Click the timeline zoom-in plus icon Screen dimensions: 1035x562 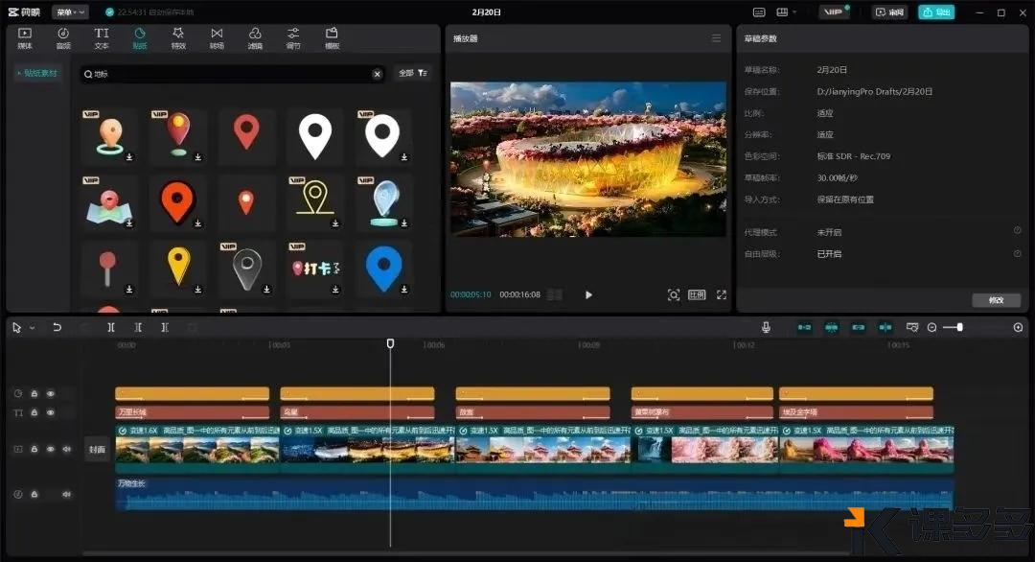1018,328
